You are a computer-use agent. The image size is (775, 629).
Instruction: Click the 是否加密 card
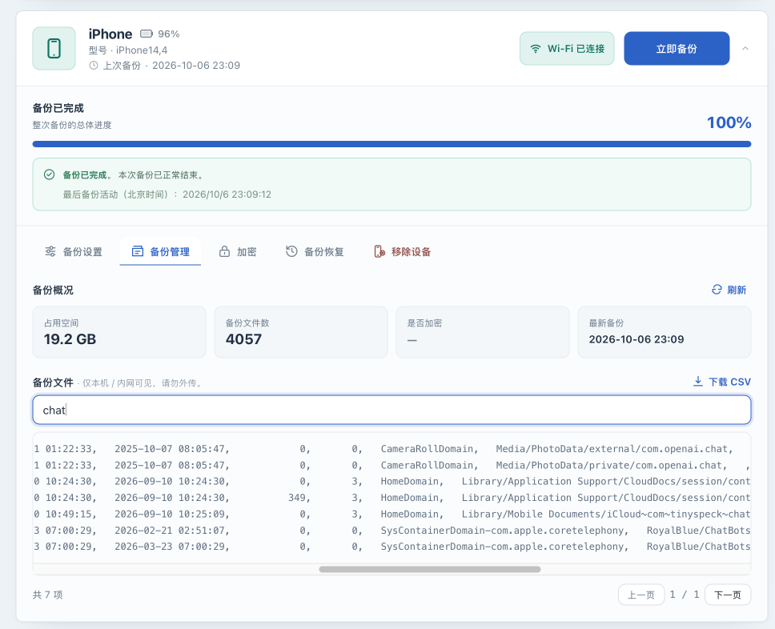[x=483, y=332]
